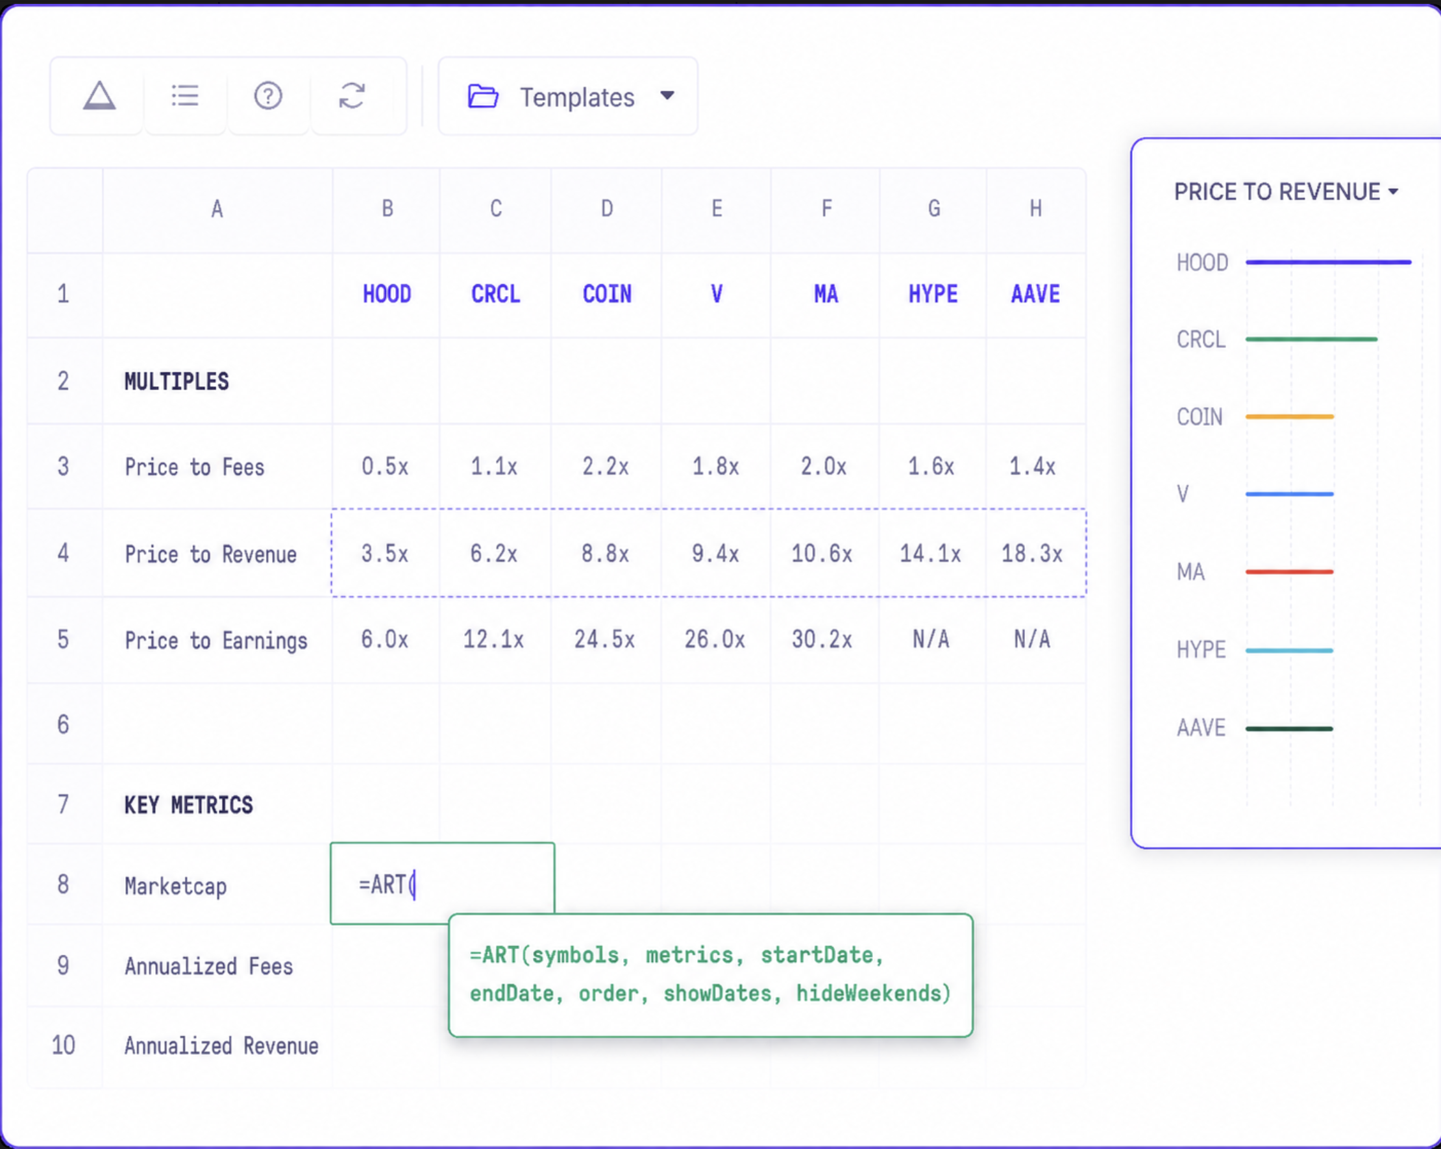Viewport: 1441px width, 1149px height.
Task: Click the 26.0x Price to Earnings cell
Action: click(715, 639)
